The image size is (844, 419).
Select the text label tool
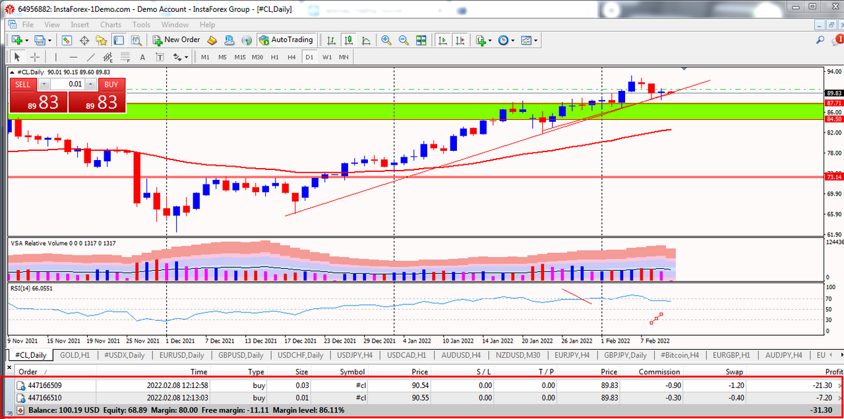142,57
